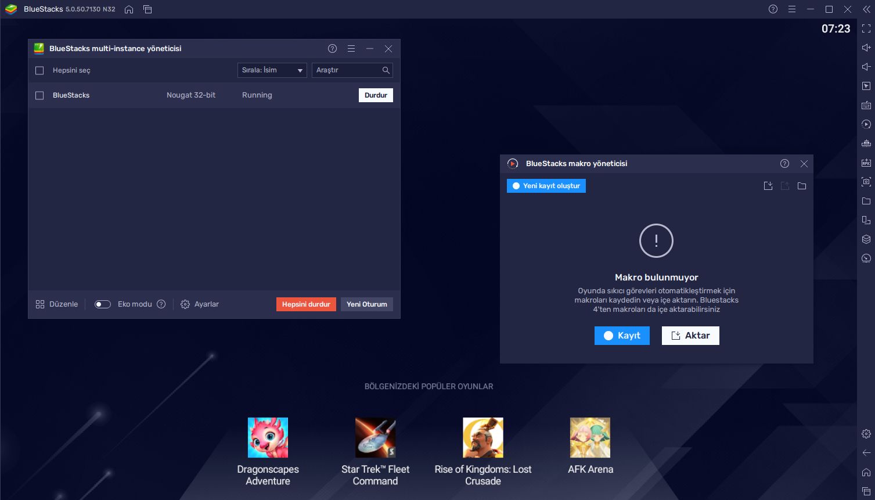Open sidebar settings gear icon
This screenshot has width=875, height=500.
pyautogui.click(x=866, y=434)
